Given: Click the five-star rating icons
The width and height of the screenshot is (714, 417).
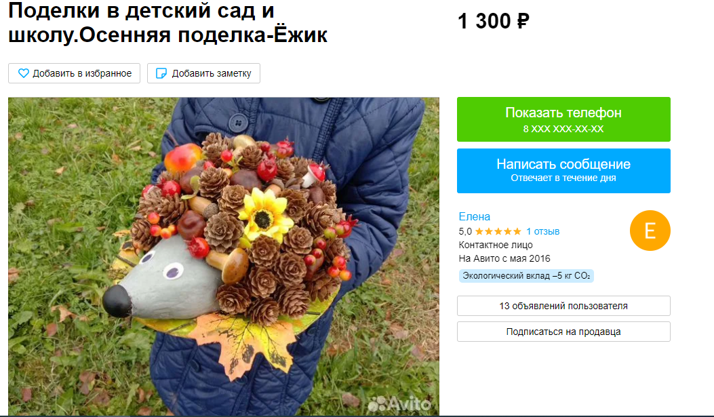Looking at the screenshot, I should tap(498, 231).
